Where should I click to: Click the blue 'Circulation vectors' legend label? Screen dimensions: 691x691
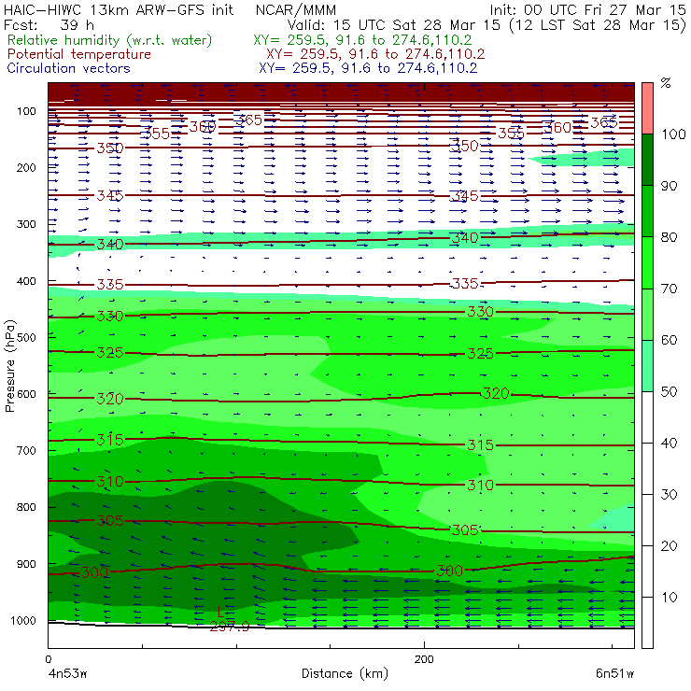pos(69,68)
